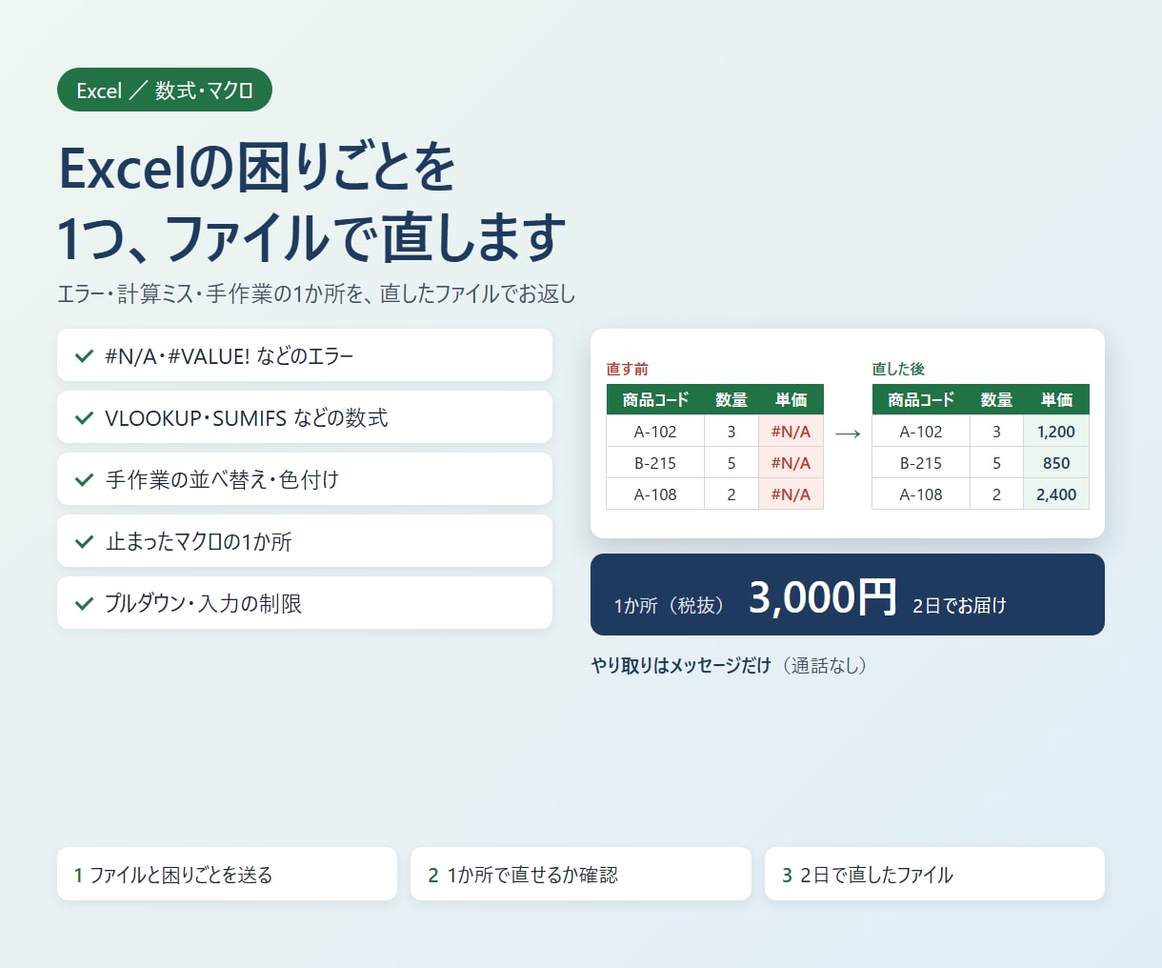Click the 3,000円 price text
1162x968 pixels.
pyautogui.click(x=823, y=597)
